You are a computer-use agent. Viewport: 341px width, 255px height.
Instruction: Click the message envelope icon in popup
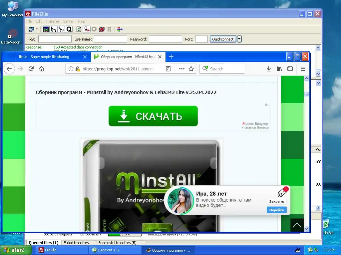(282, 192)
